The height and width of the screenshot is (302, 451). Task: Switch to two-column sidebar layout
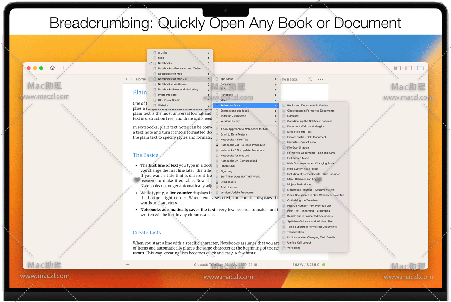pos(408,68)
